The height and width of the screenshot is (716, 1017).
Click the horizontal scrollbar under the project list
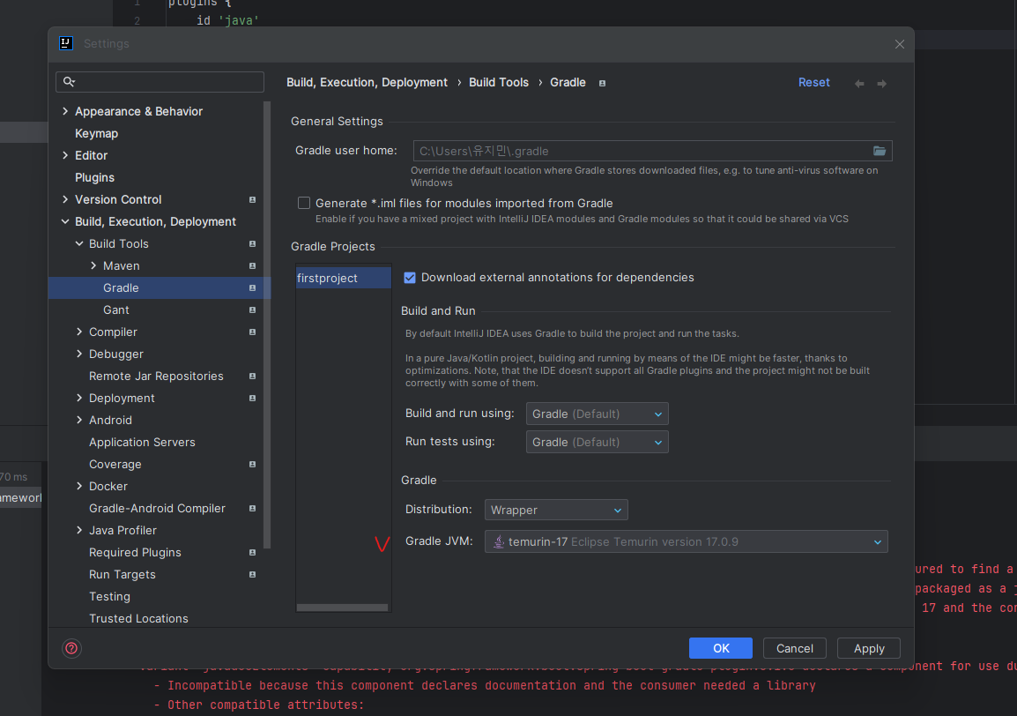343,608
